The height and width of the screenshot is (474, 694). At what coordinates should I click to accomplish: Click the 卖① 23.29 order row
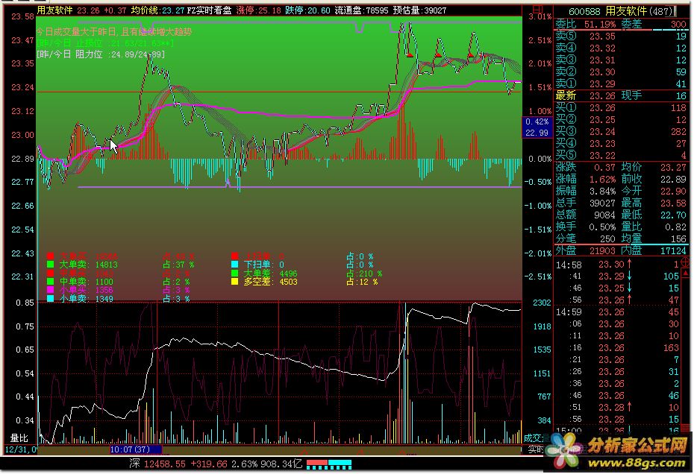[621, 83]
